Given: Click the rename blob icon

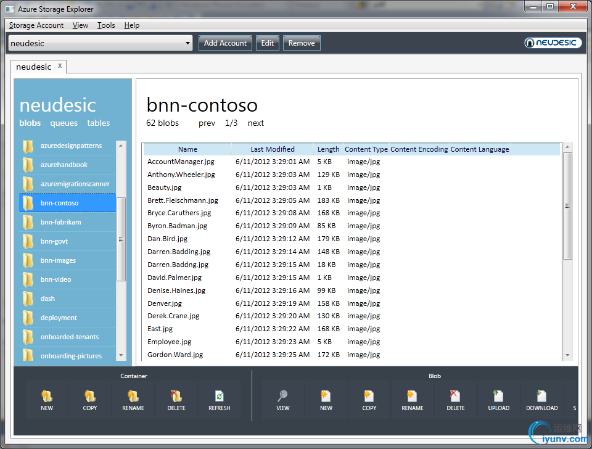Looking at the screenshot, I should click(x=412, y=397).
